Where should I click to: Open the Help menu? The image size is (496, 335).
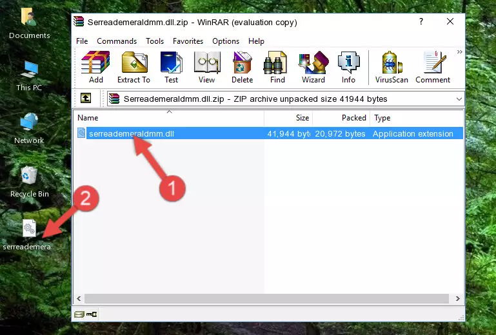(x=256, y=41)
